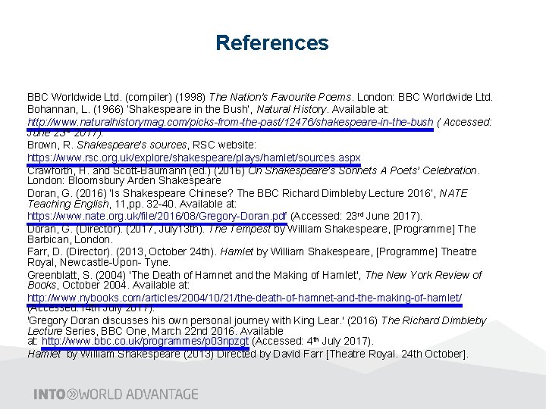Click the INTO World Advantage logo
Viewport: 546px width, 409px height.
[116, 395]
